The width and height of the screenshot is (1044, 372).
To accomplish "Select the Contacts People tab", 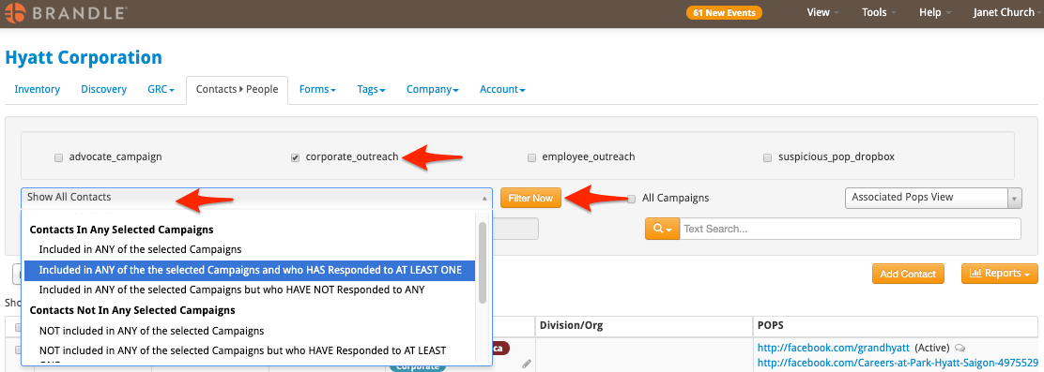I will pyautogui.click(x=237, y=89).
